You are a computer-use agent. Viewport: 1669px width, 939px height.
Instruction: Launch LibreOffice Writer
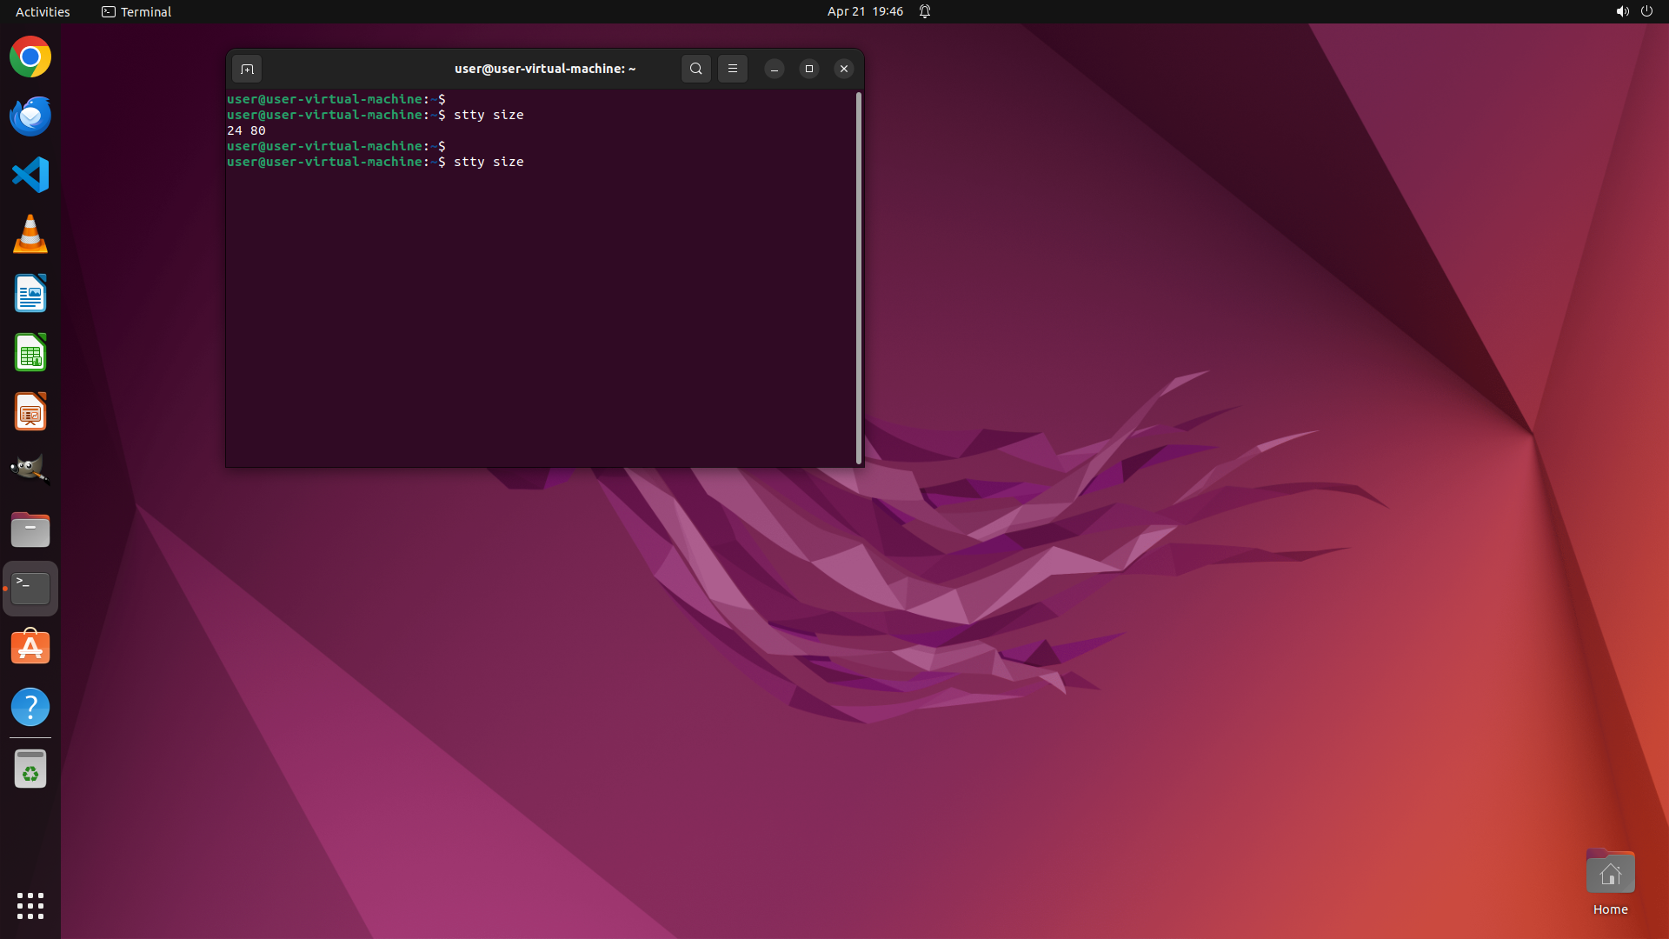point(30,294)
